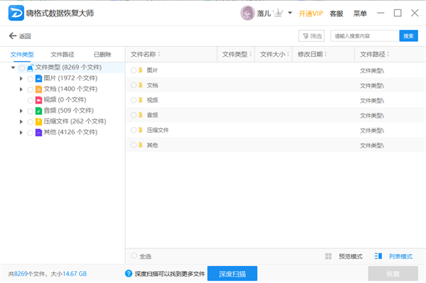The height and width of the screenshot is (283, 426).
Task: Click the 恢复 recover button
Action: [393, 274]
